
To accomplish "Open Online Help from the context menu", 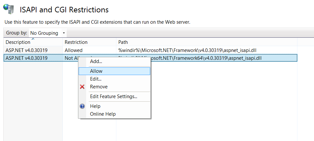I will point(103,114).
